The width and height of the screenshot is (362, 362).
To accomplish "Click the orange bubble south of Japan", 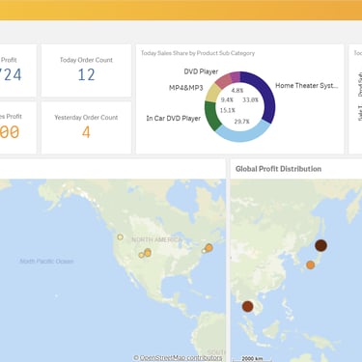I will 310,265.
